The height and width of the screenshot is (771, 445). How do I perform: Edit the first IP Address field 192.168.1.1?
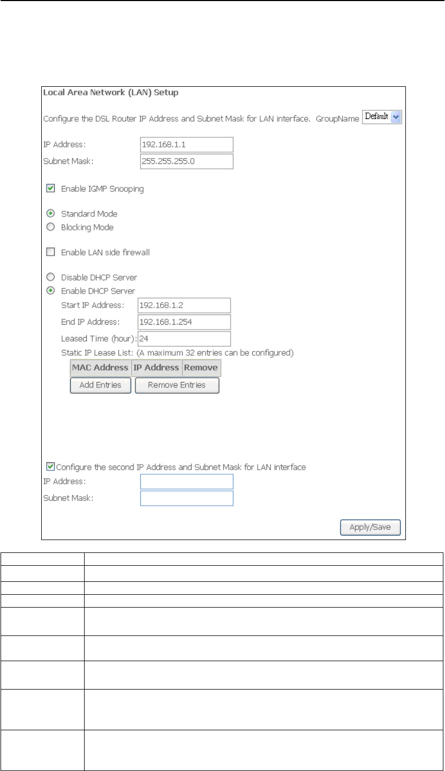point(186,145)
